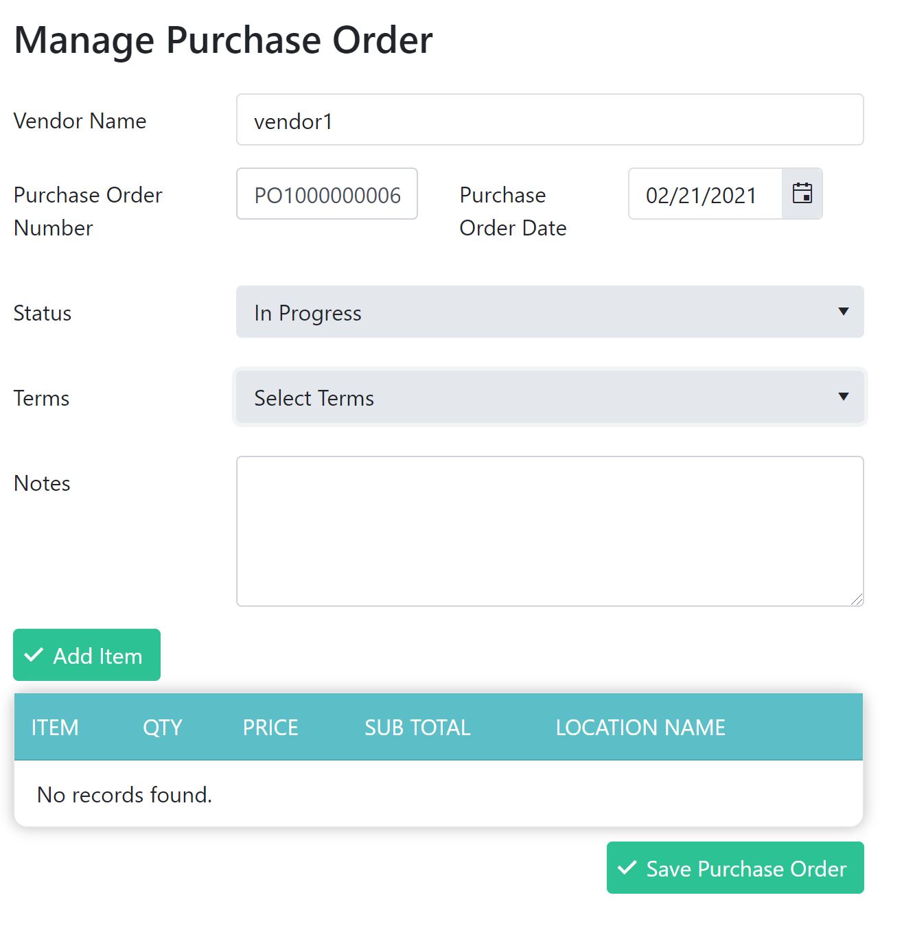Click the Status dropdown arrow

click(844, 312)
